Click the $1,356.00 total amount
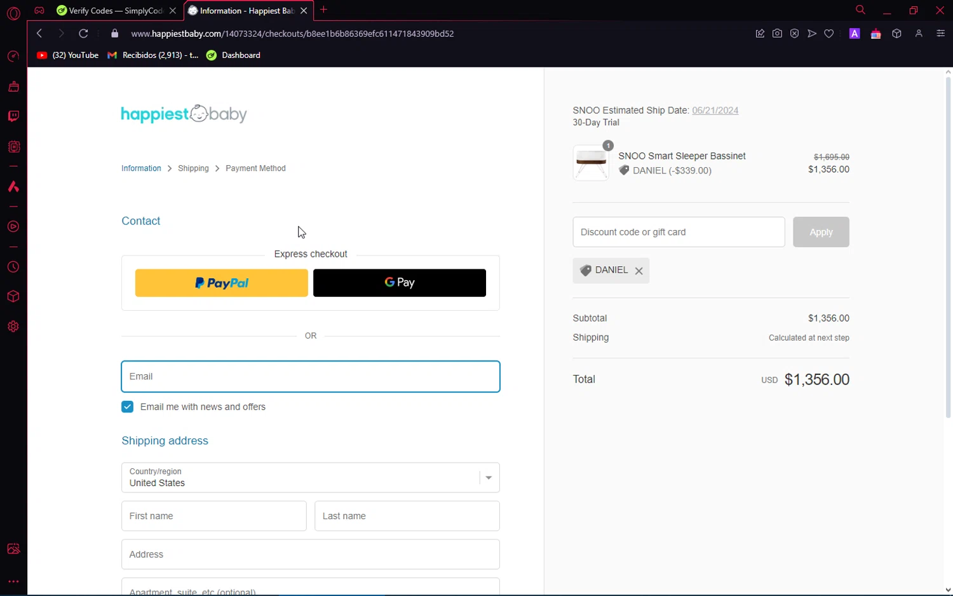The height and width of the screenshot is (596, 953). coord(817,379)
